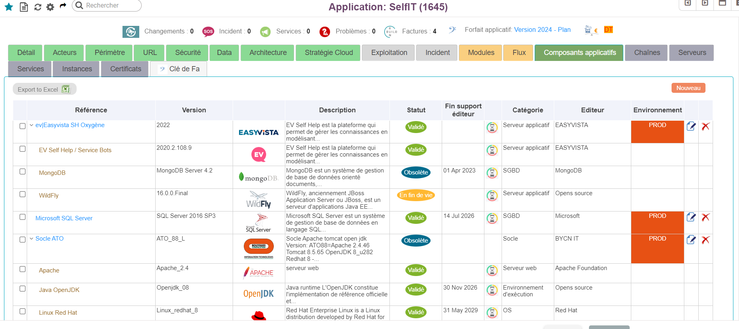Collapse the Socle ATO tree node
The width and height of the screenshot is (739, 329).
pos(32,239)
